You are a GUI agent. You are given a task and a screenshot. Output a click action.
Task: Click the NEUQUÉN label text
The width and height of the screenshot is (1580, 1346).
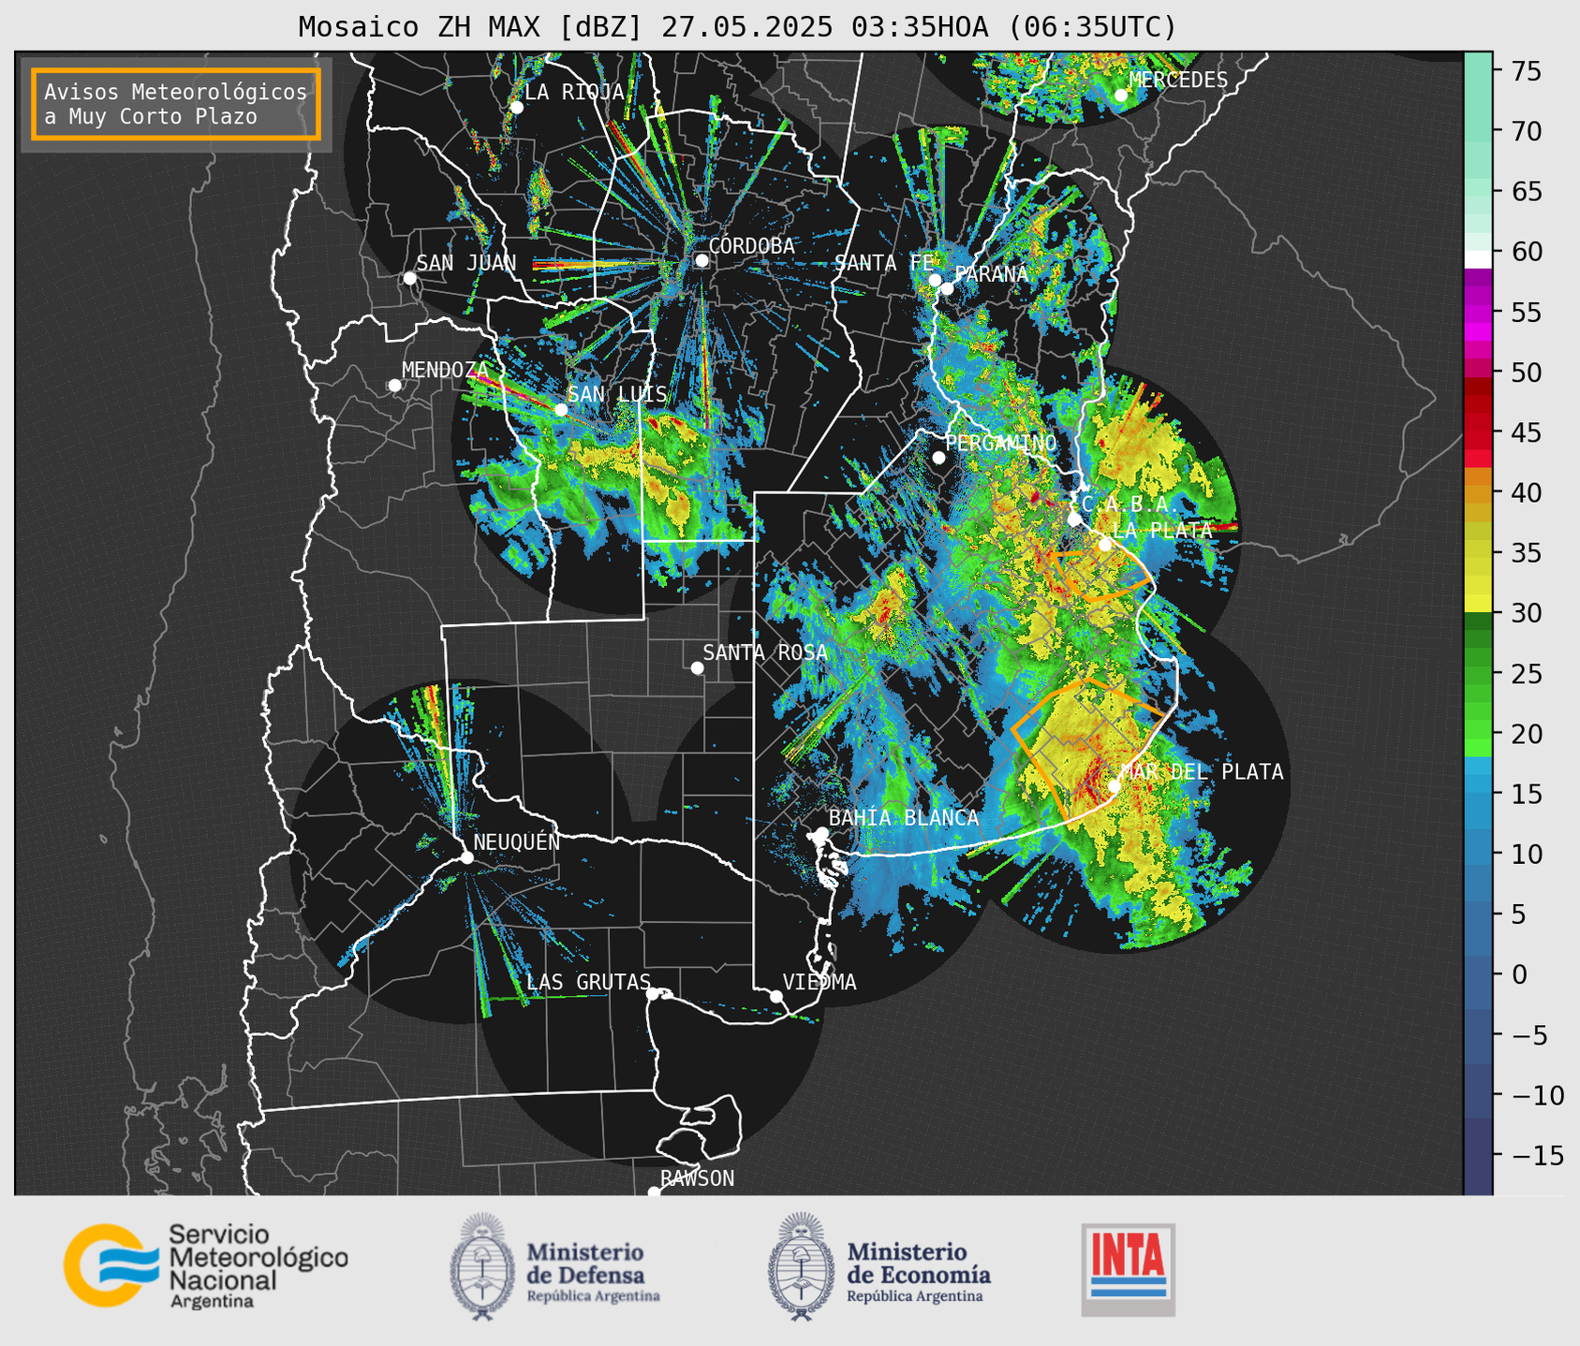pyautogui.click(x=517, y=841)
